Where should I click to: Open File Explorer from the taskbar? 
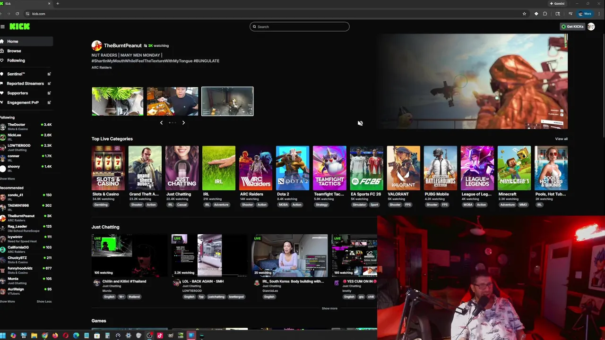click(x=34, y=336)
